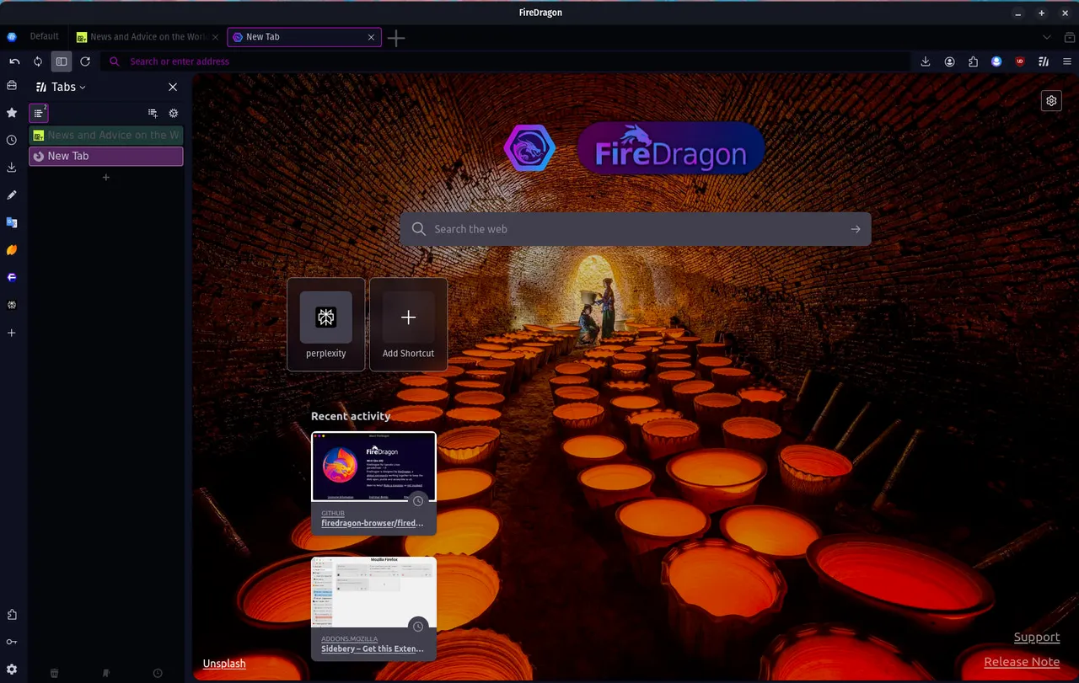Open the uBlock Origin extension icon
1079x683 pixels.
click(1020, 61)
